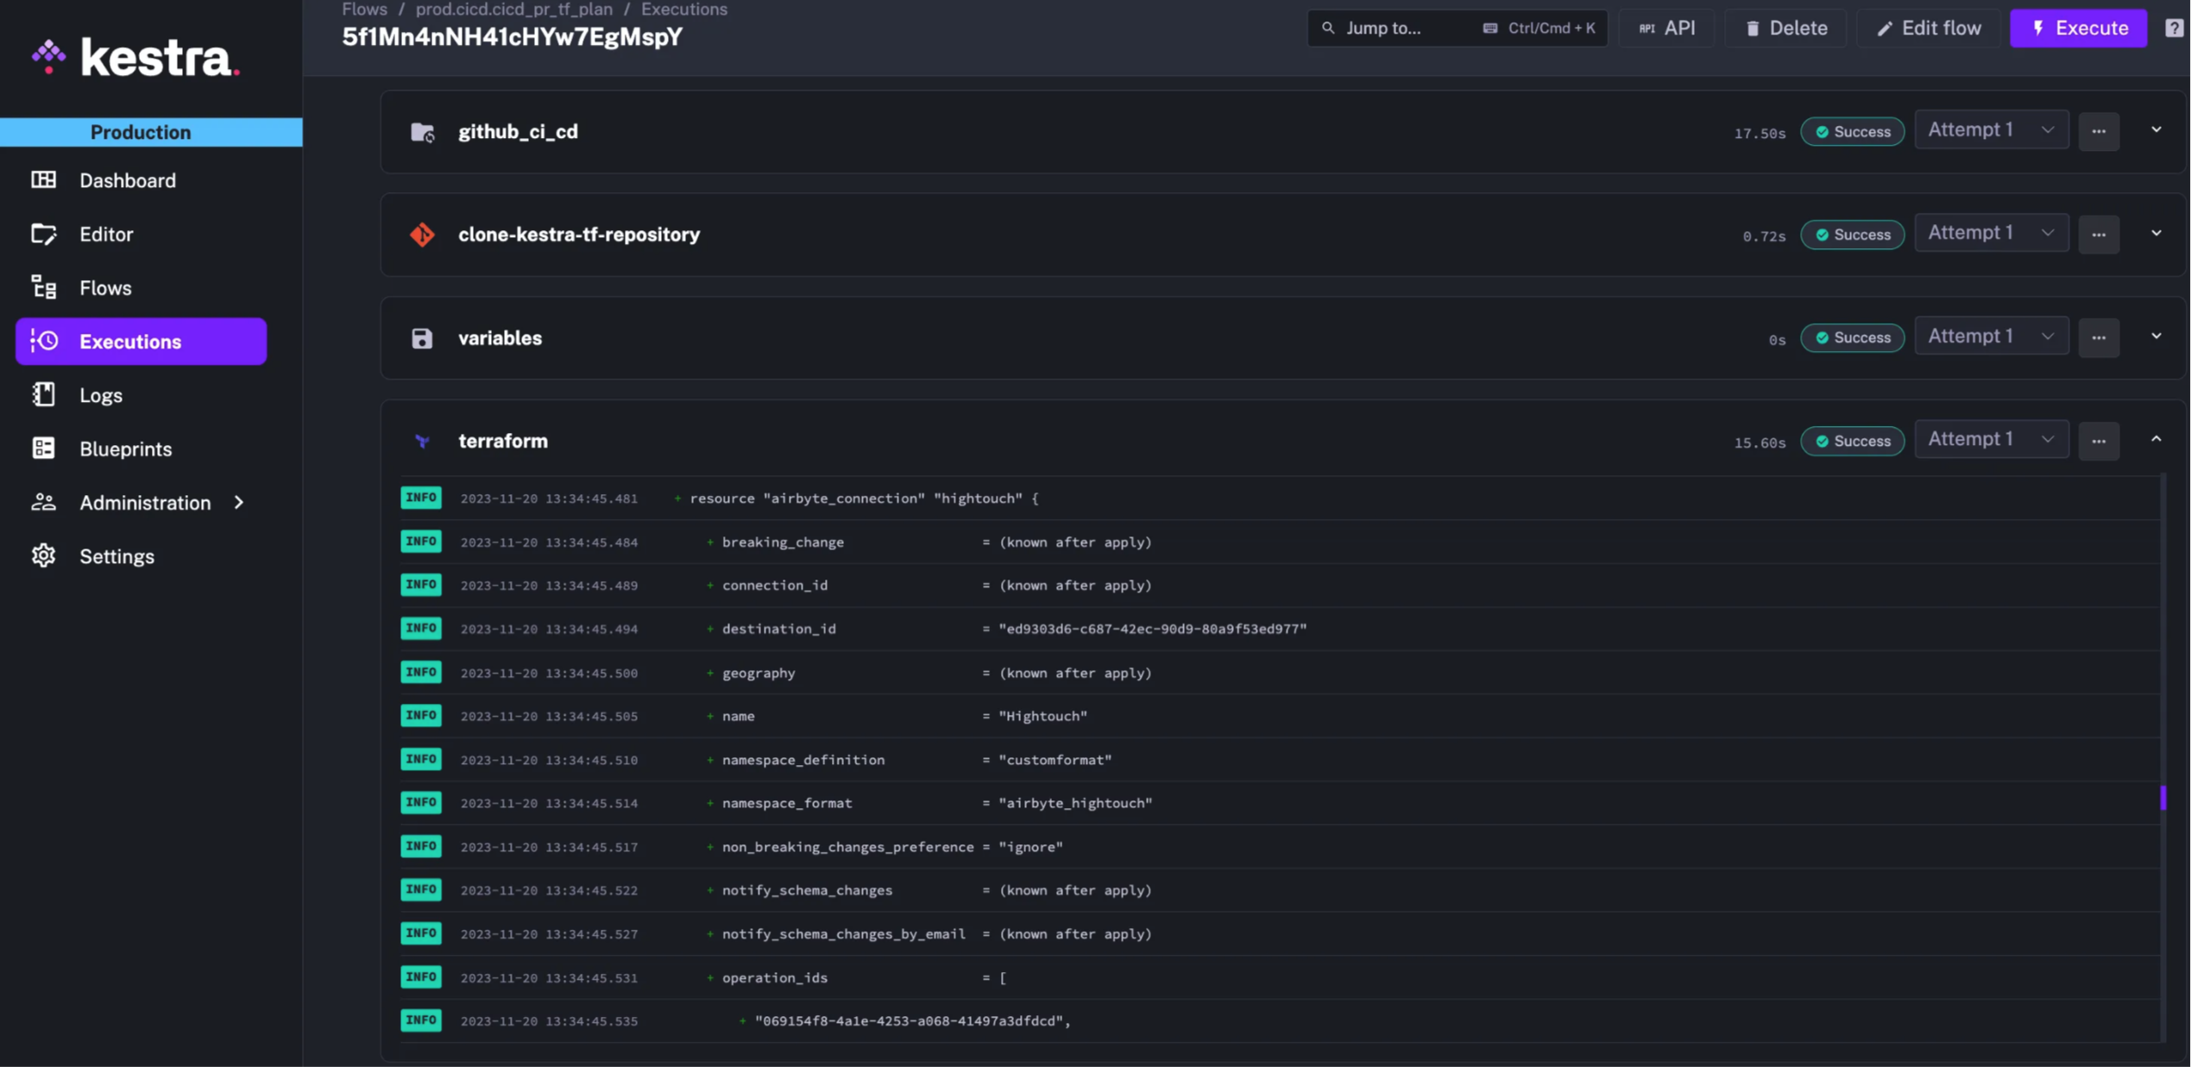Click the Executions clock icon
Viewport: 2191px width, 1067px height.
(43, 341)
